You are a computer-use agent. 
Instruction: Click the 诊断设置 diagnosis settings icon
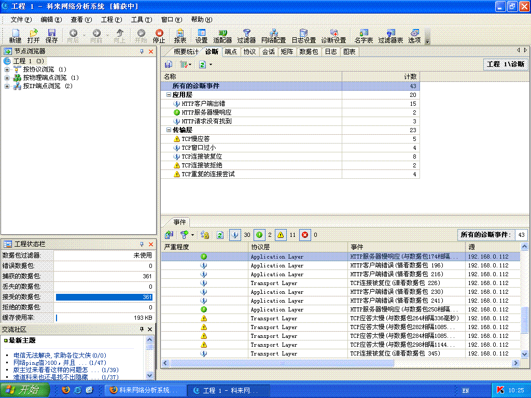(x=333, y=36)
